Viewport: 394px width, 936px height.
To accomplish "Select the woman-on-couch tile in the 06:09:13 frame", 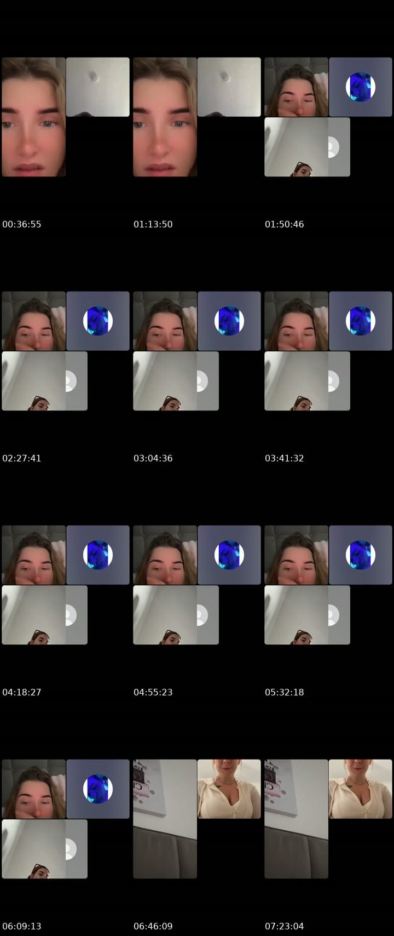I will [33, 789].
